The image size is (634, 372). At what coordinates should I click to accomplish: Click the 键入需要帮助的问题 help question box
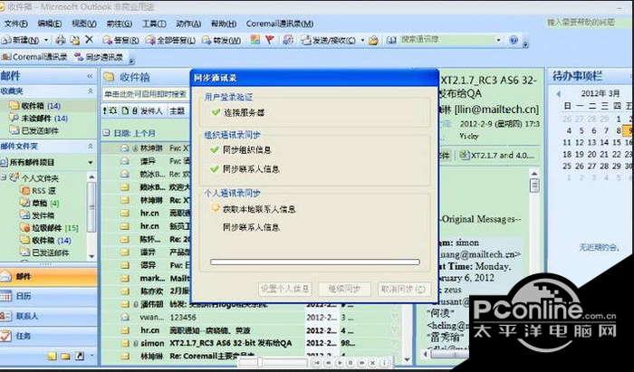click(x=581, y=23)
